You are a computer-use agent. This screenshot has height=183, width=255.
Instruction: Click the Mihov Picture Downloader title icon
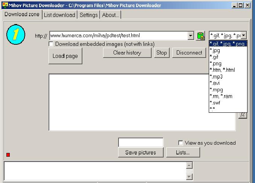pyautogui.click(x=5, y=5)
